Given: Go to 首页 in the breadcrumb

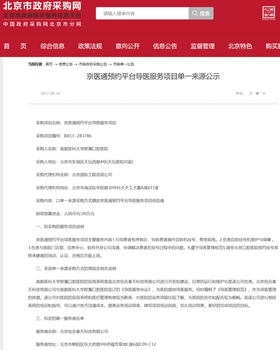Looking at the screenshot, I should coord(49,65).
